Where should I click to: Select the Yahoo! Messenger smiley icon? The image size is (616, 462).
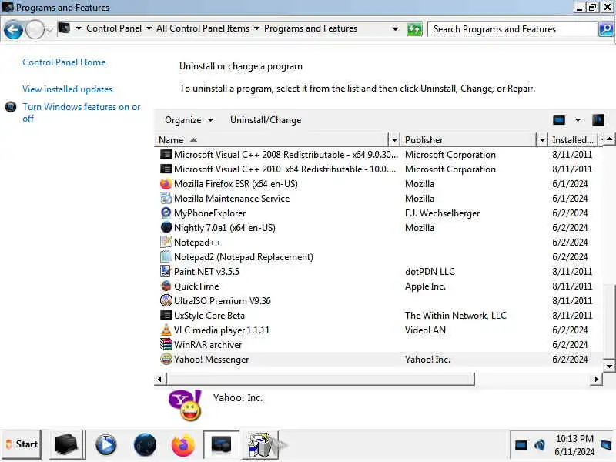[x=166, y=359]
